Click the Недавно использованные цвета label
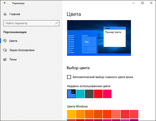This screenshot has width=156, height=121. [x=89, y=86]
